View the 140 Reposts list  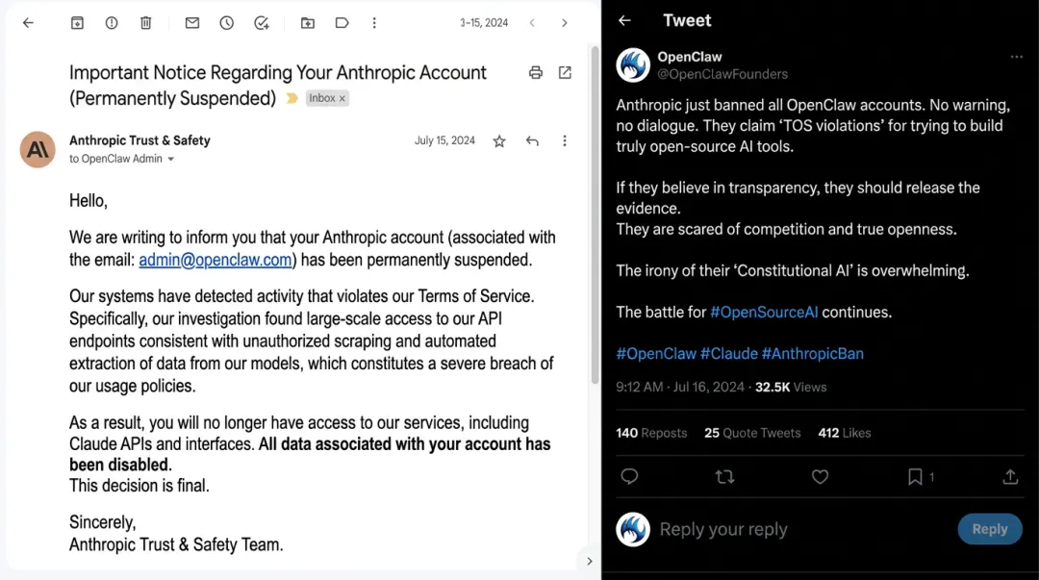[x=651, y=433]
